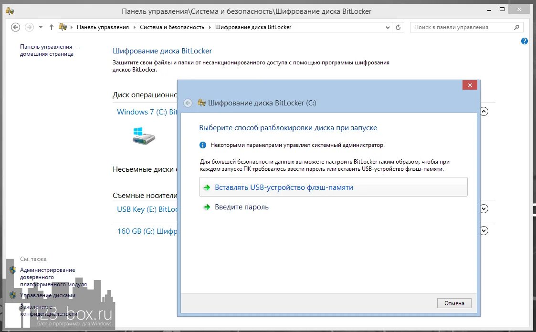Choose 'Введите пароль' option
536x332 pixels.
242,207
